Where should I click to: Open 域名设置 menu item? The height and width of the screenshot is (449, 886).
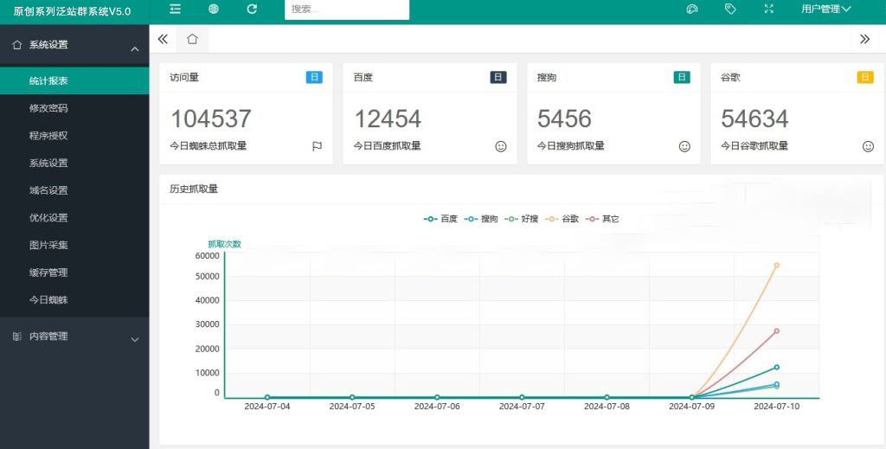[x=74, y=190]
